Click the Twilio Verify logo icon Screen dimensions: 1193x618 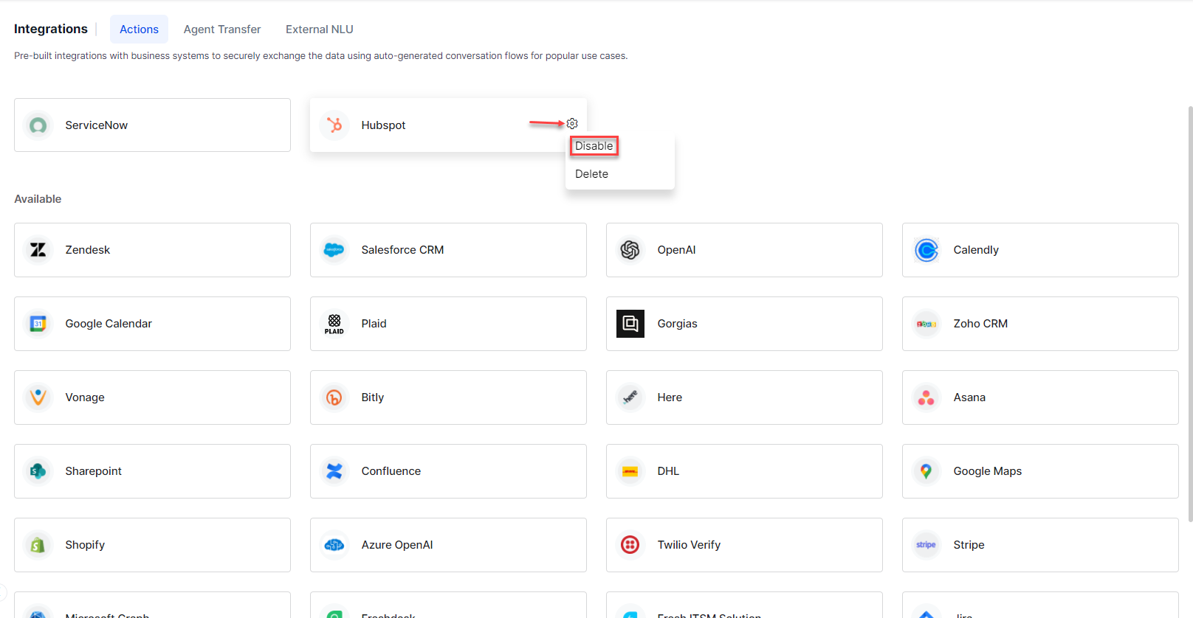tap(630, 545)
